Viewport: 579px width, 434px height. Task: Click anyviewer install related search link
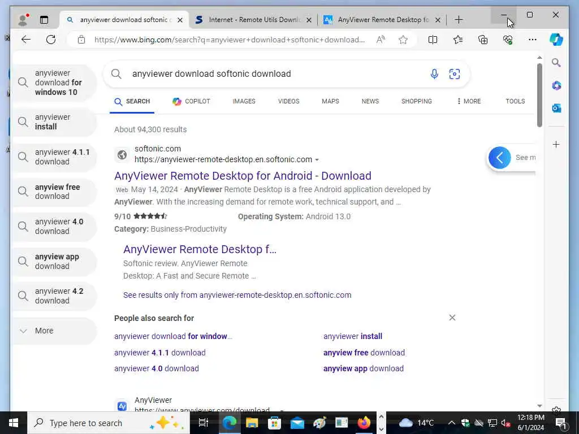[x=353, y=336]
